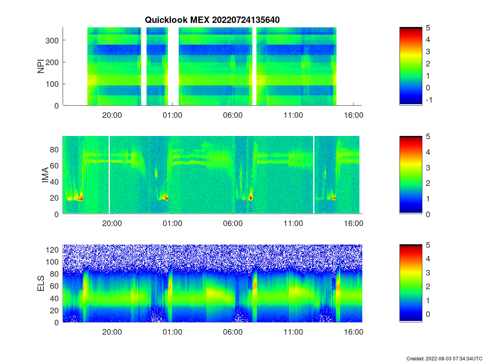Click the plot title Quicklook MEX 20220724135640
This screenshot has width=483, height=362.
[212, 20]
